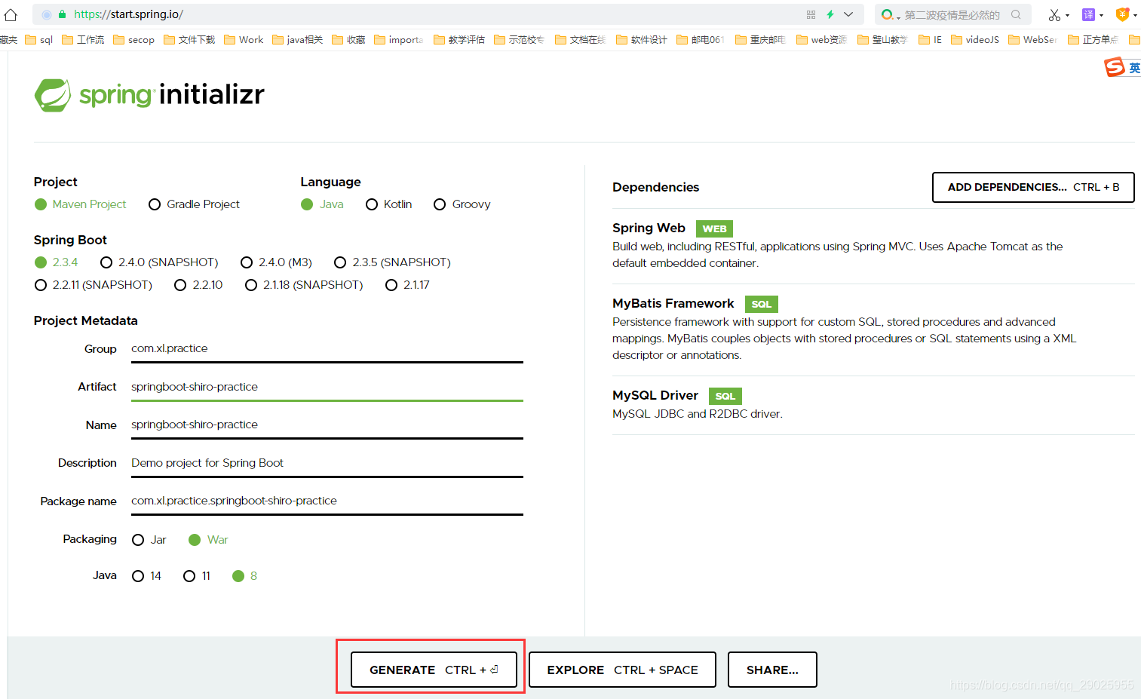1141x699 pixels.
Task: Click the Artifact input field
Action: 327,388
